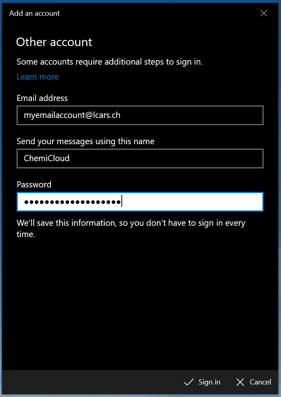Click the Password label above the field
The width and height of the screenshot is (281, 397).
point(34,185)
